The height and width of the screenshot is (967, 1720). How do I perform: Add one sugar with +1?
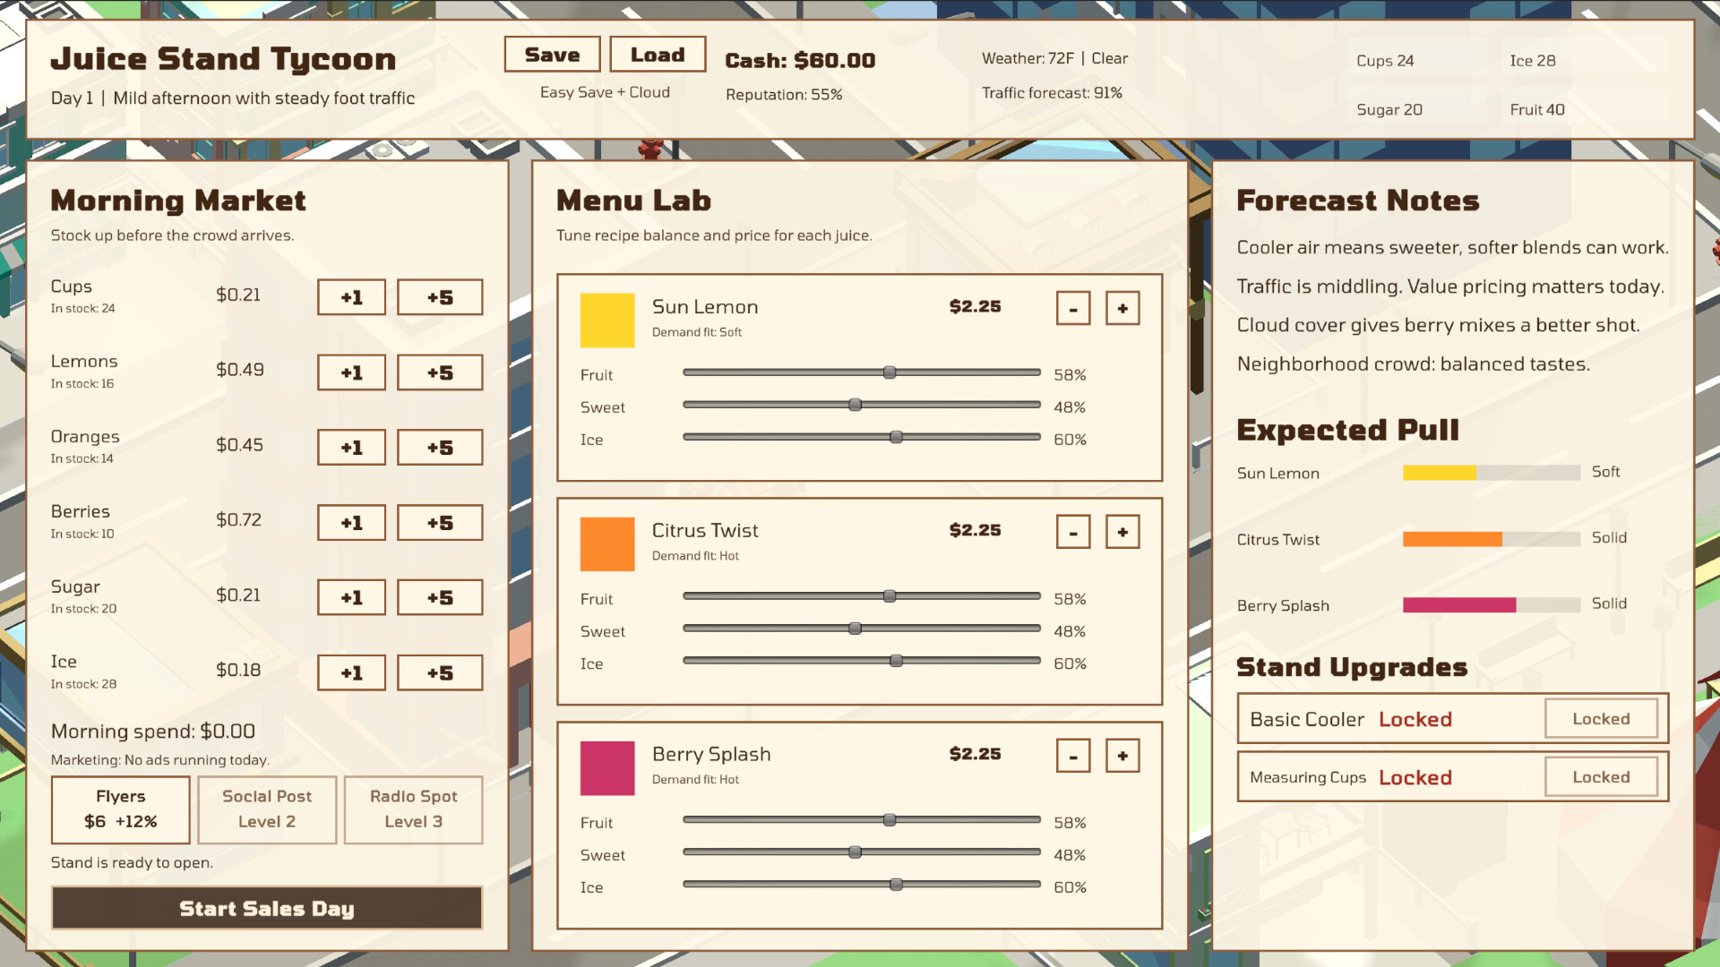coord(351,597)
